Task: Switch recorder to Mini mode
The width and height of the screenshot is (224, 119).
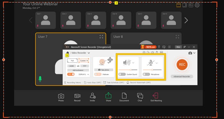Action: click(178, 47)
